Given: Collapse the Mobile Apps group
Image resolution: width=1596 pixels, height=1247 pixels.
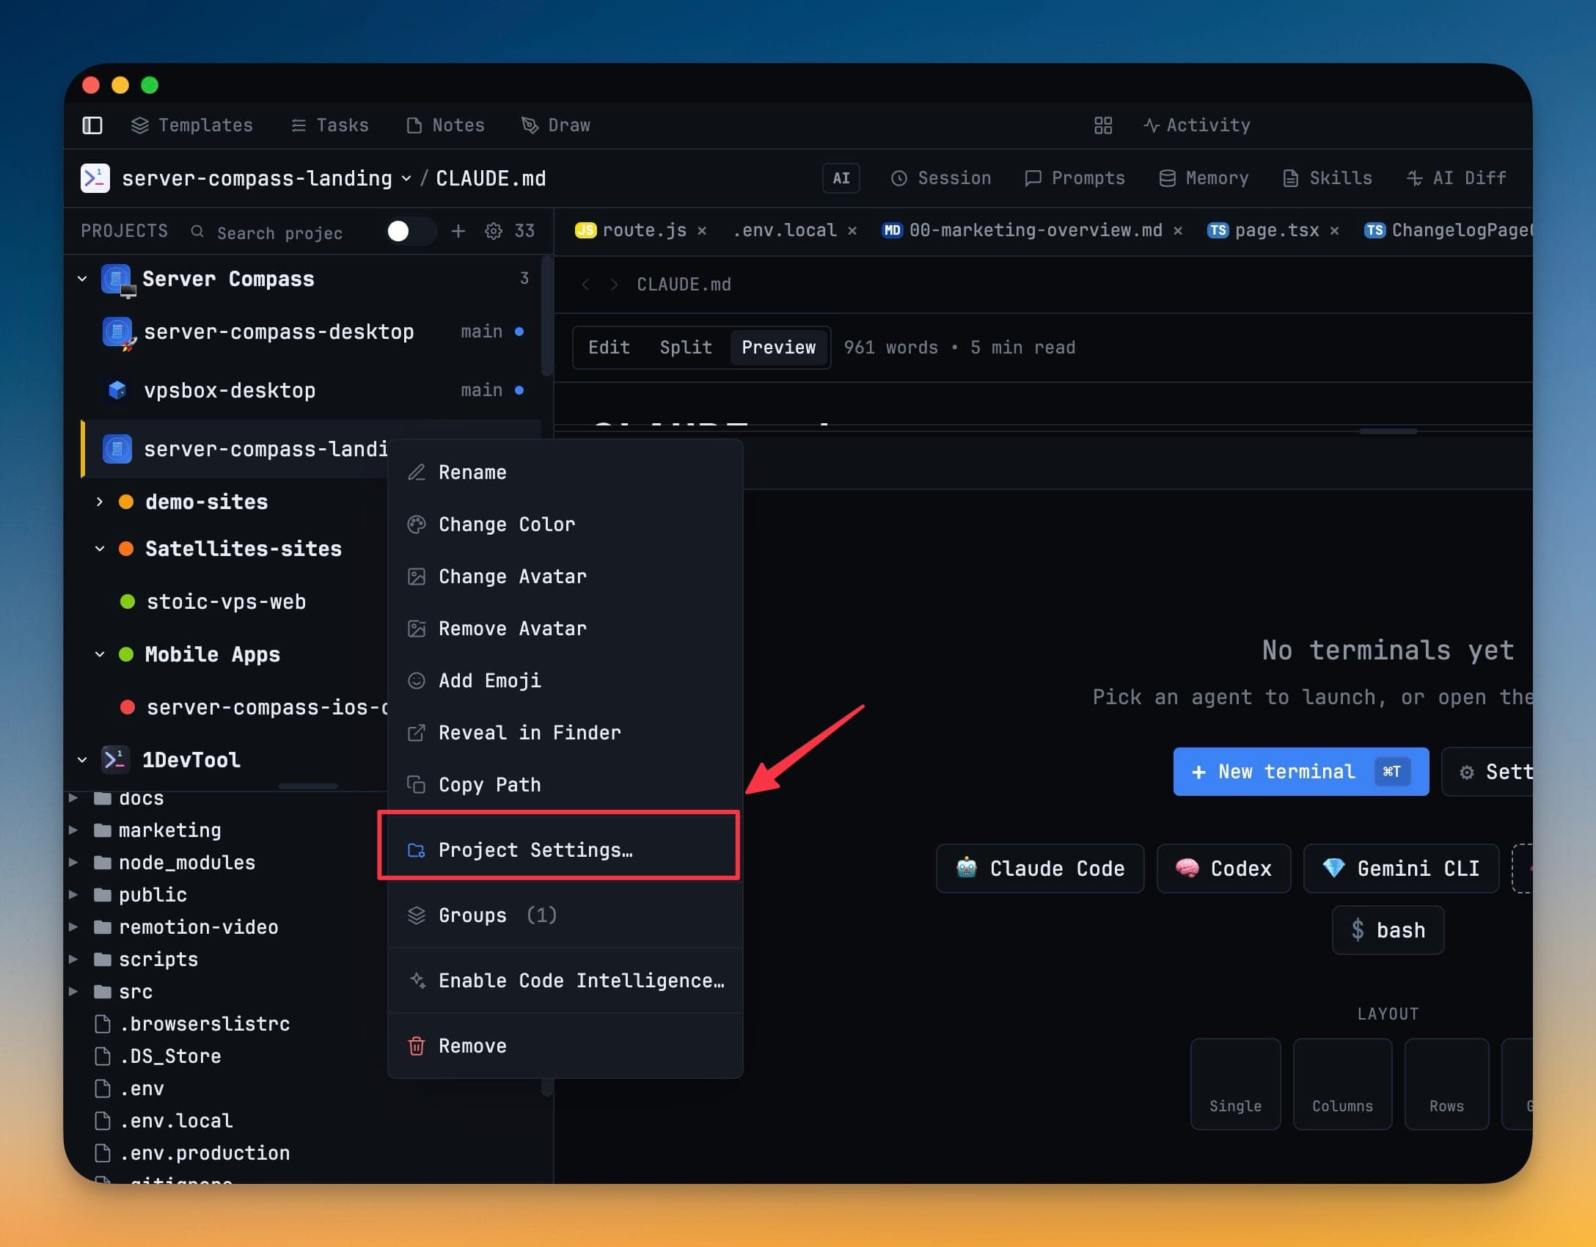Looking at the screenshot, I should [100, 655].
